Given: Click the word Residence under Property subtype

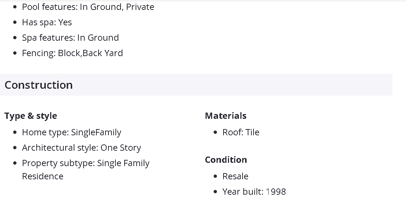Looking at the screenshot, I should click(43, 176).
